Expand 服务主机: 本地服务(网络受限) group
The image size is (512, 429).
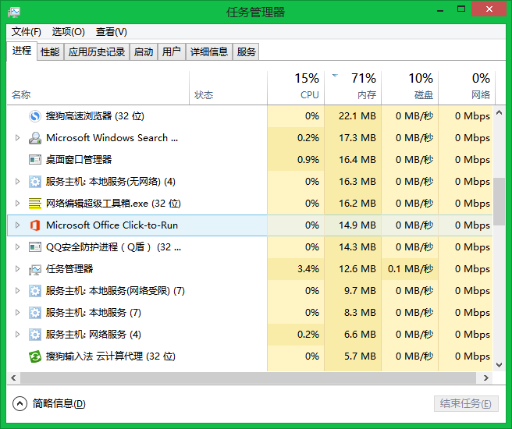[18, 291]
